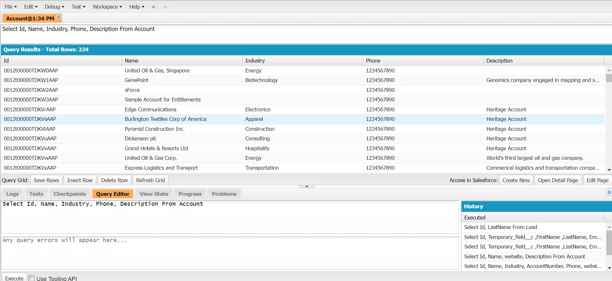The image size is (612, 281).
Task: Enable the Use Tooling API checkbox
Action: click(32, 278)
